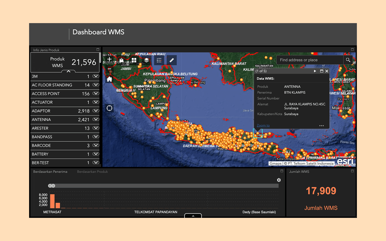Click the selected map marker at Surabaya

tap(258, 133)
